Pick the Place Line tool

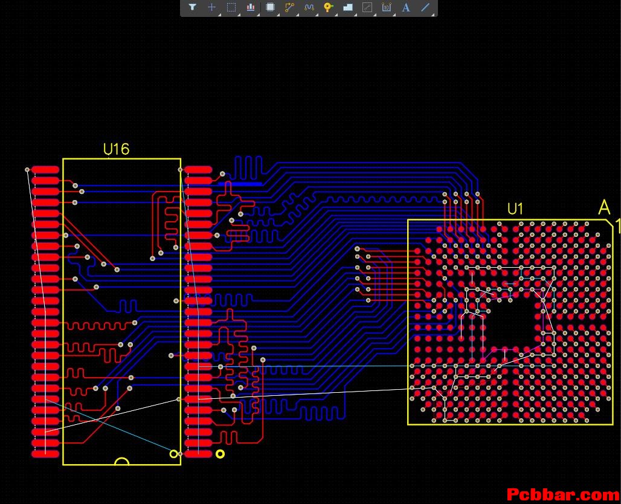tap(425, 7)
